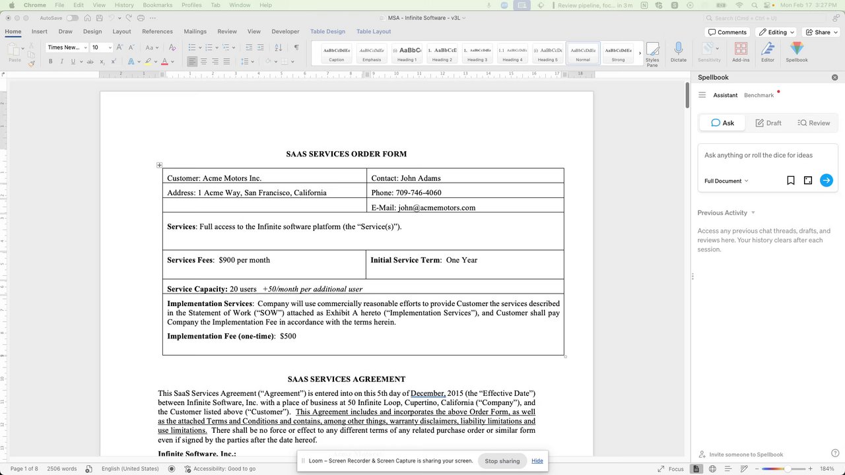Switch to Spellbook Review tab
The height and width of the screenshot is (475, 845).
(813, 123)
